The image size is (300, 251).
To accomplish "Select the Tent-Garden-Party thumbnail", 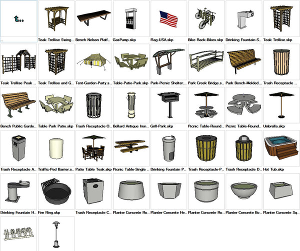I will click(93, 62).
